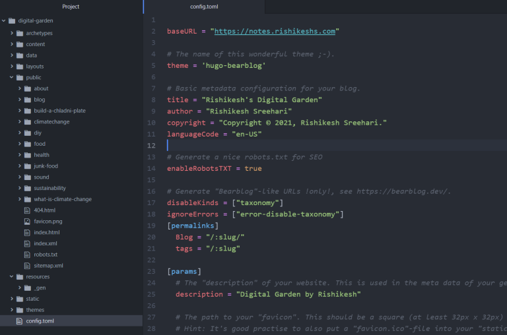Image resolution: width=507 pixels, height=335 pixels.
Task: Click the enableRobotsTXT key text
Action: coord(199,168)
